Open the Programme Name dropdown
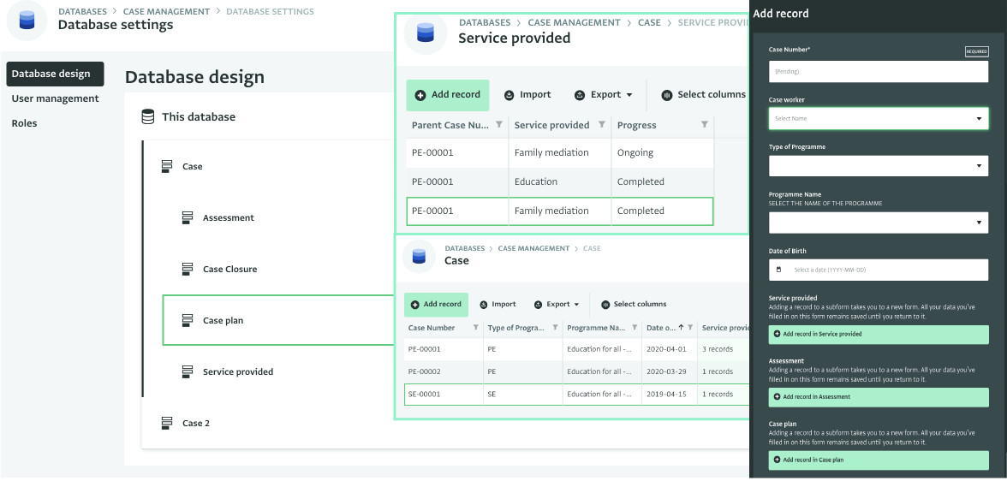 (879, 223)
